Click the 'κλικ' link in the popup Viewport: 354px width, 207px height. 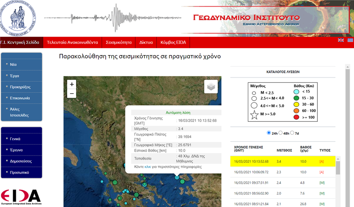coord(148,166)
